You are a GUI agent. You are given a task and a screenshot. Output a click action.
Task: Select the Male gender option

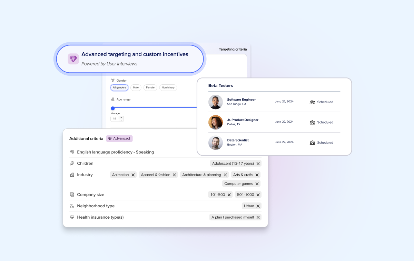tap(136, 87)
